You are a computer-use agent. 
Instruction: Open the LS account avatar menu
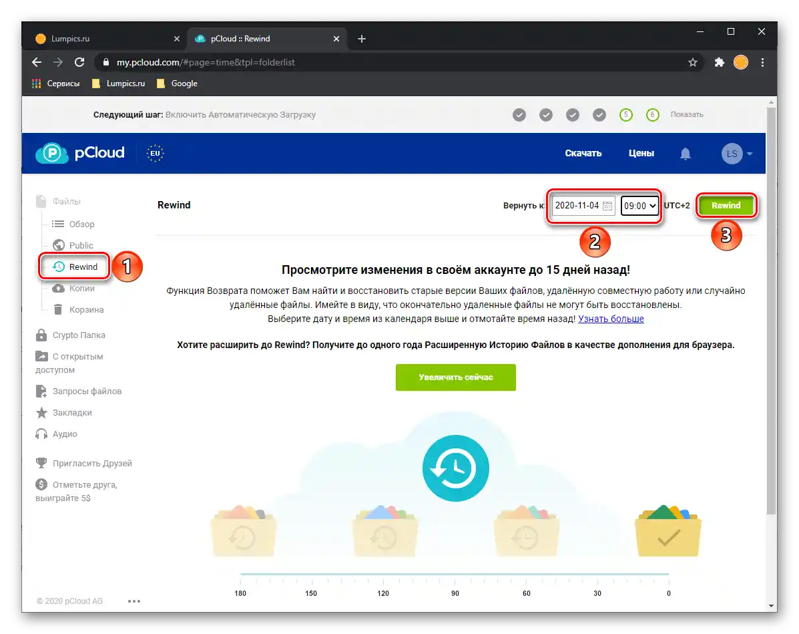[x=736, y=154]
